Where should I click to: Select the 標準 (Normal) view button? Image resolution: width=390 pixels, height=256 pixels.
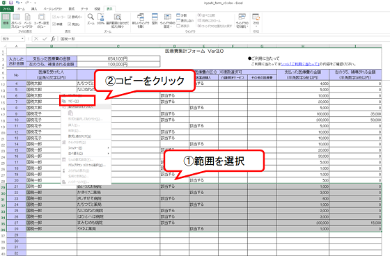tap(6, 20)
